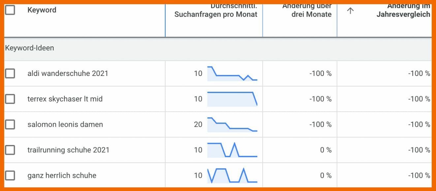Viewport: 436px width, 191px height.
Task: Click the sparkline chart for ganz herrlich schuhe
Action: (x=232, y=175)
